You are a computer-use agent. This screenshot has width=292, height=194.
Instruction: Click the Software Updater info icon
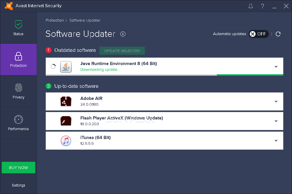click(x=123, y=34)
